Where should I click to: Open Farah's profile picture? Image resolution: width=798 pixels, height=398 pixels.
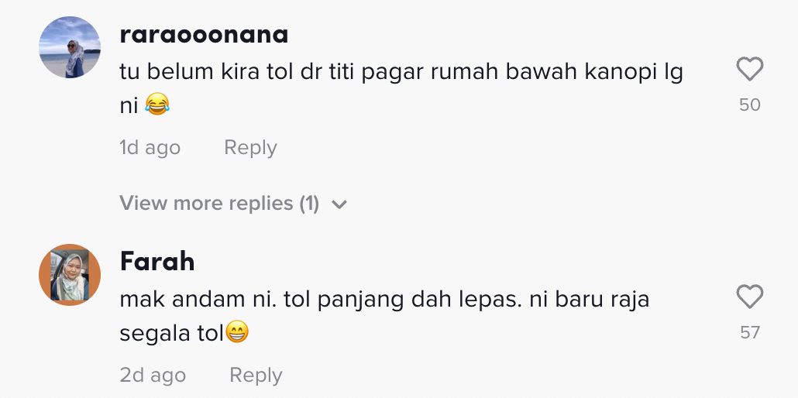click(70, 275)
